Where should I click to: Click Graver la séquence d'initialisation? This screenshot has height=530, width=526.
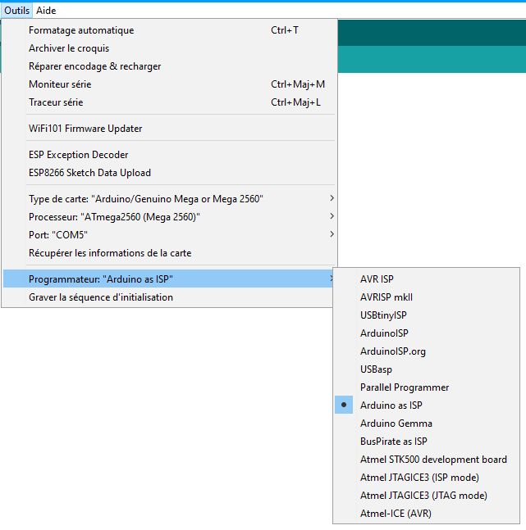tap(168, 297)
